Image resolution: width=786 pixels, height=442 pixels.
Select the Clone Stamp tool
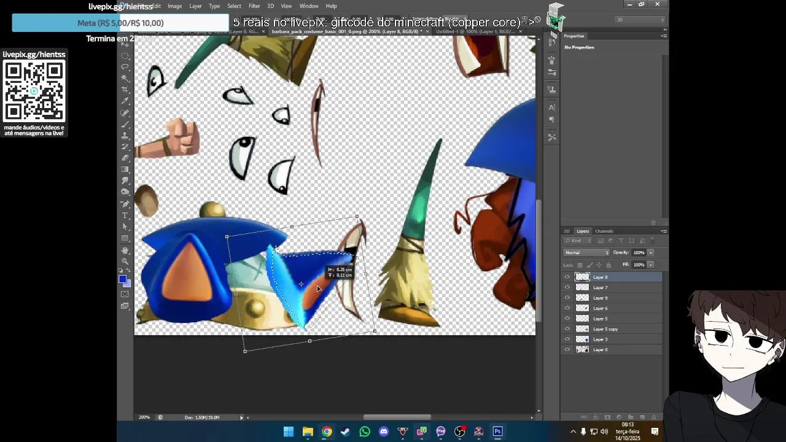pos(125,135)
